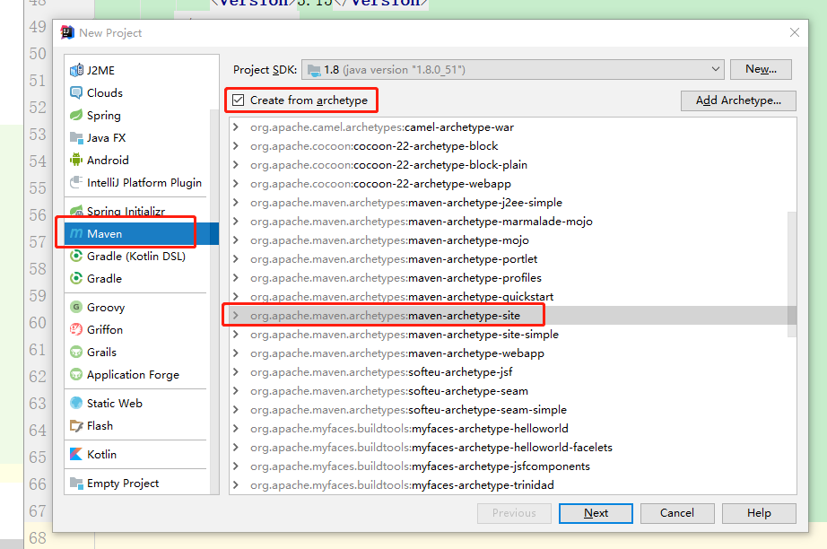Viewport: 827px width, 549px height.
Task: Click line number 52 in editor gutter
Action: (38, 108)
